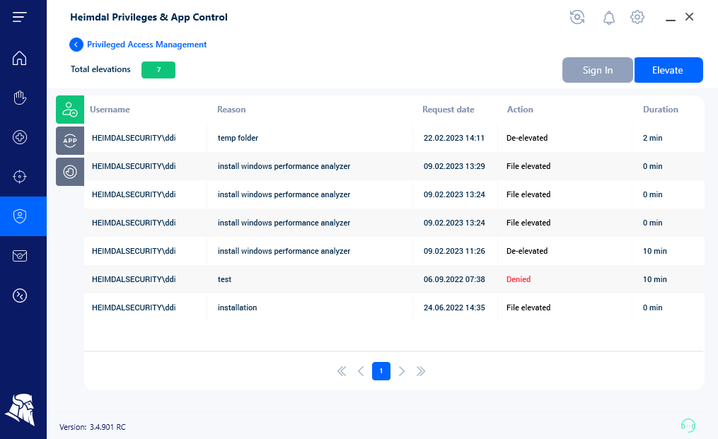Viewport: 718px width, 439px height.
Task: Select the 'test' reason cell
Action: pos(224,279)
